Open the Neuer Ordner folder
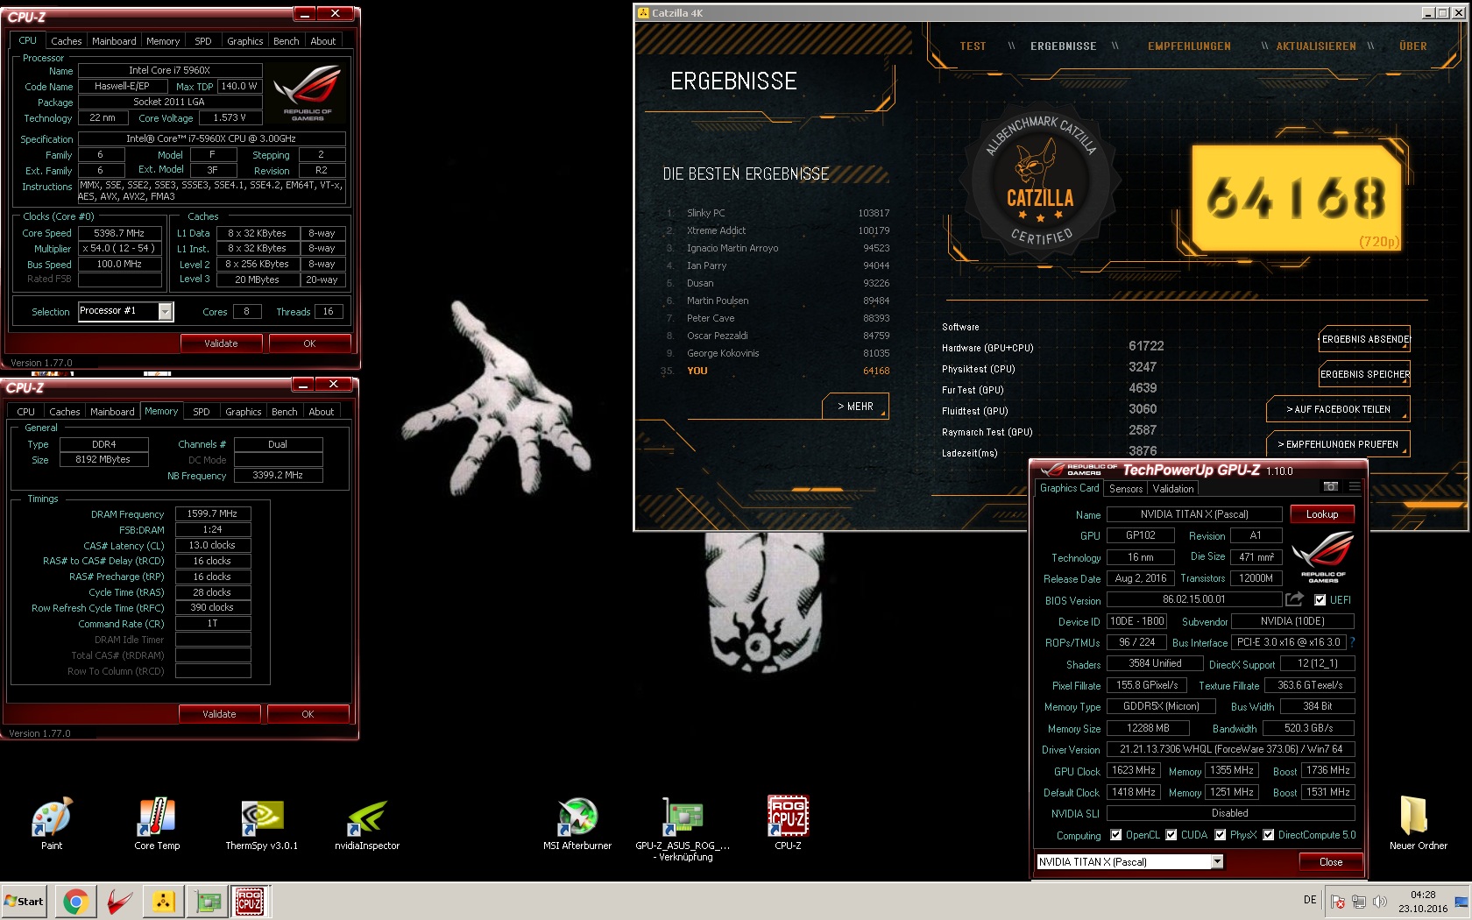 pyautogui.click(x=1418, y=822)
